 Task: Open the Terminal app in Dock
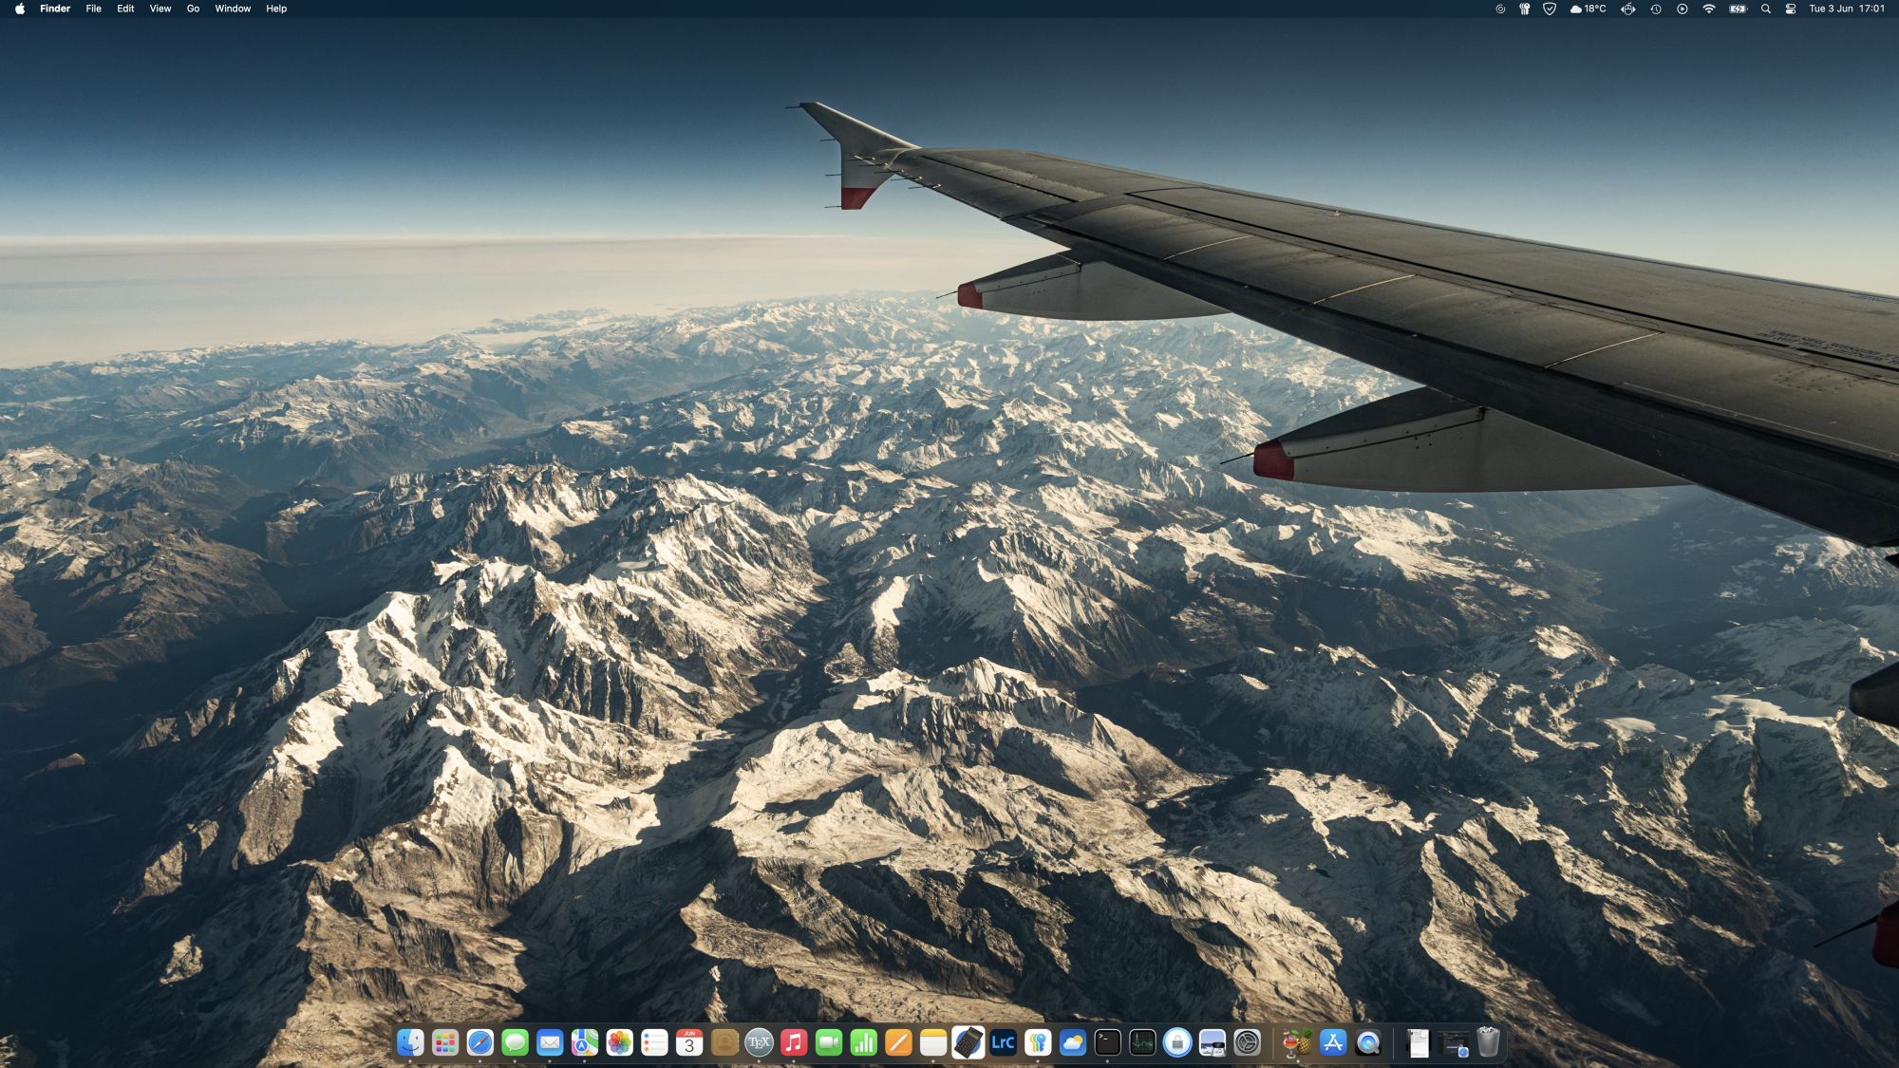tap(1107, 1042)
